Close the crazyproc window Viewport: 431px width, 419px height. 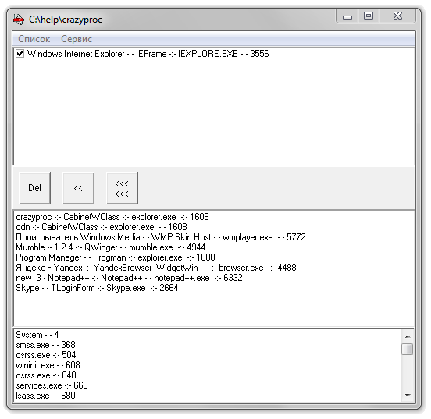[x=397, y=16]
